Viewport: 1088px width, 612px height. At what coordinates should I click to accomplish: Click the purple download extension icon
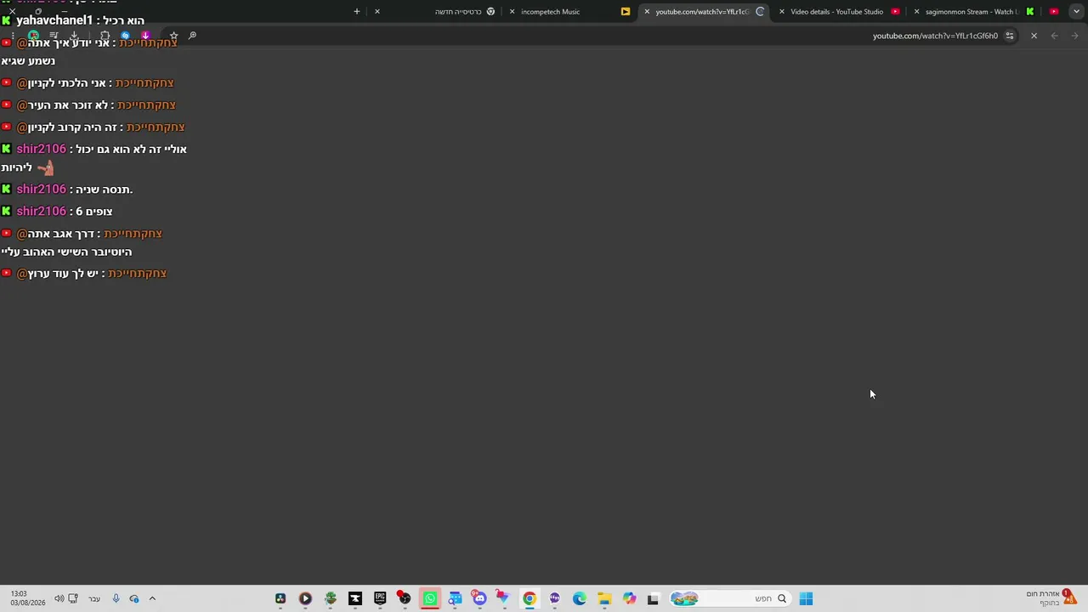click(x=145, y=36)
